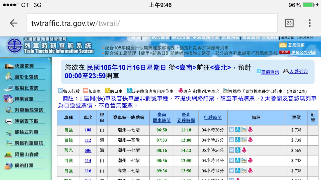Sort by 臺南開車時間 column header

(162, 118)
